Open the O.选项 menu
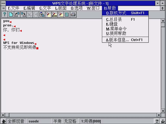Screen dimensions: 166x124 click(x=77, y=8)
